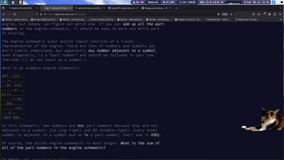Open the red badge extension icon
This screenshot has height=160, width=284.
(x=264, y=14)
